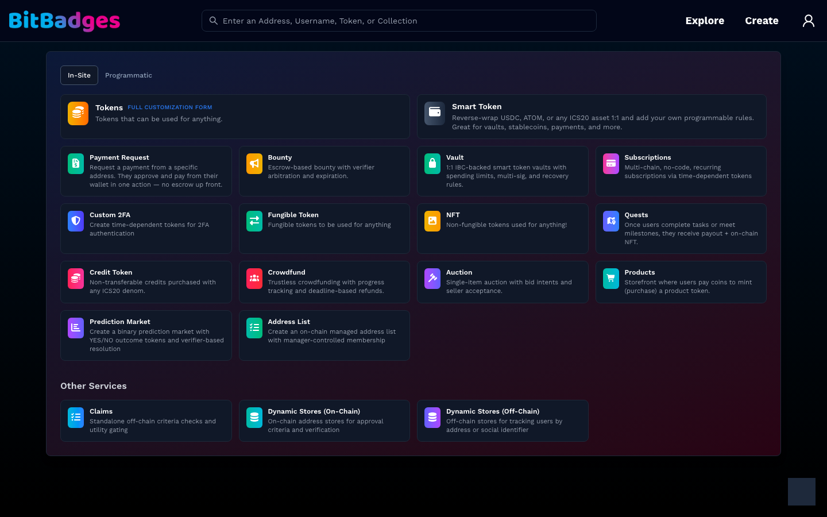The width and height of the screenshot is (827, 517).
Task: Go home via the BitBadges logo
Action: pos(64,21)
